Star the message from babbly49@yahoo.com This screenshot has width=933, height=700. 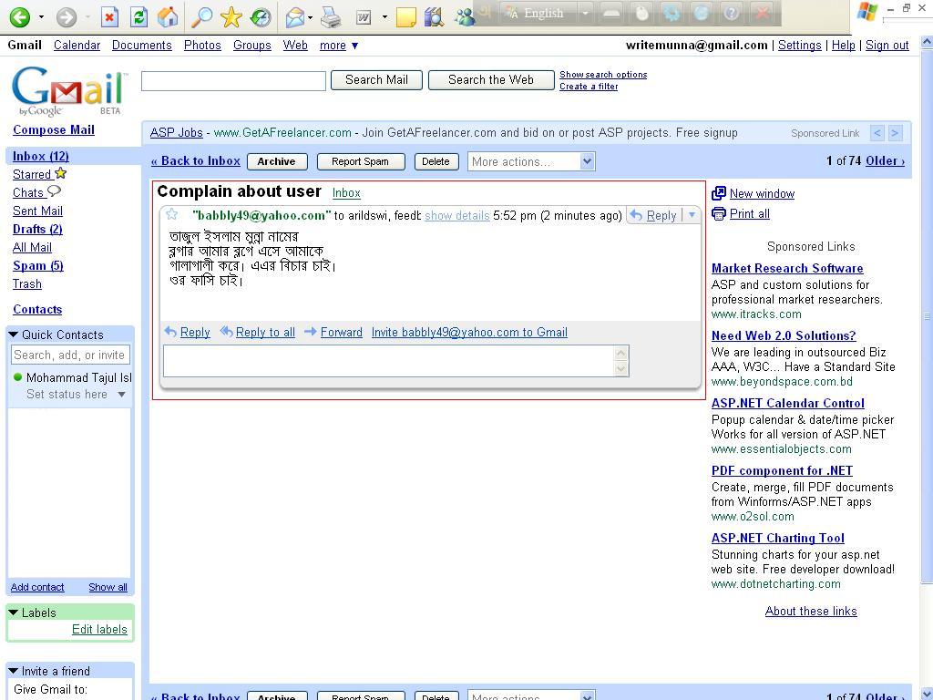[172, 214]
